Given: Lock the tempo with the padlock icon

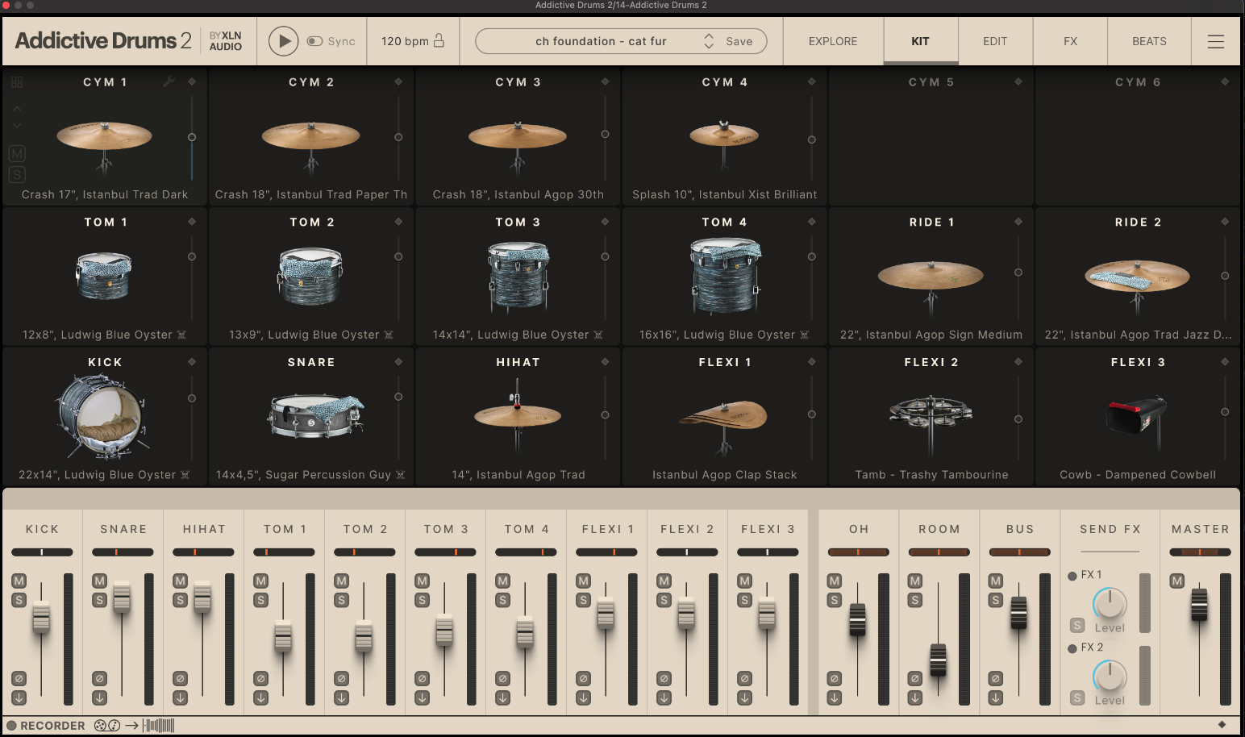Looking at the screenshot, I should [x=439, y=40].
